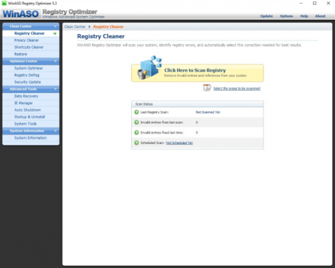The image size is (335, 268).
Task: Collapse the System Information section chevron
Action: (x=55, y=130)
